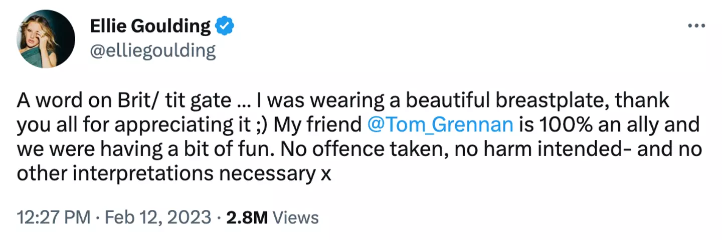Follow the @Tom_Grennan mention link
Image resolution: width=722 pixels, height=240 pixels.
coord(440,125)
